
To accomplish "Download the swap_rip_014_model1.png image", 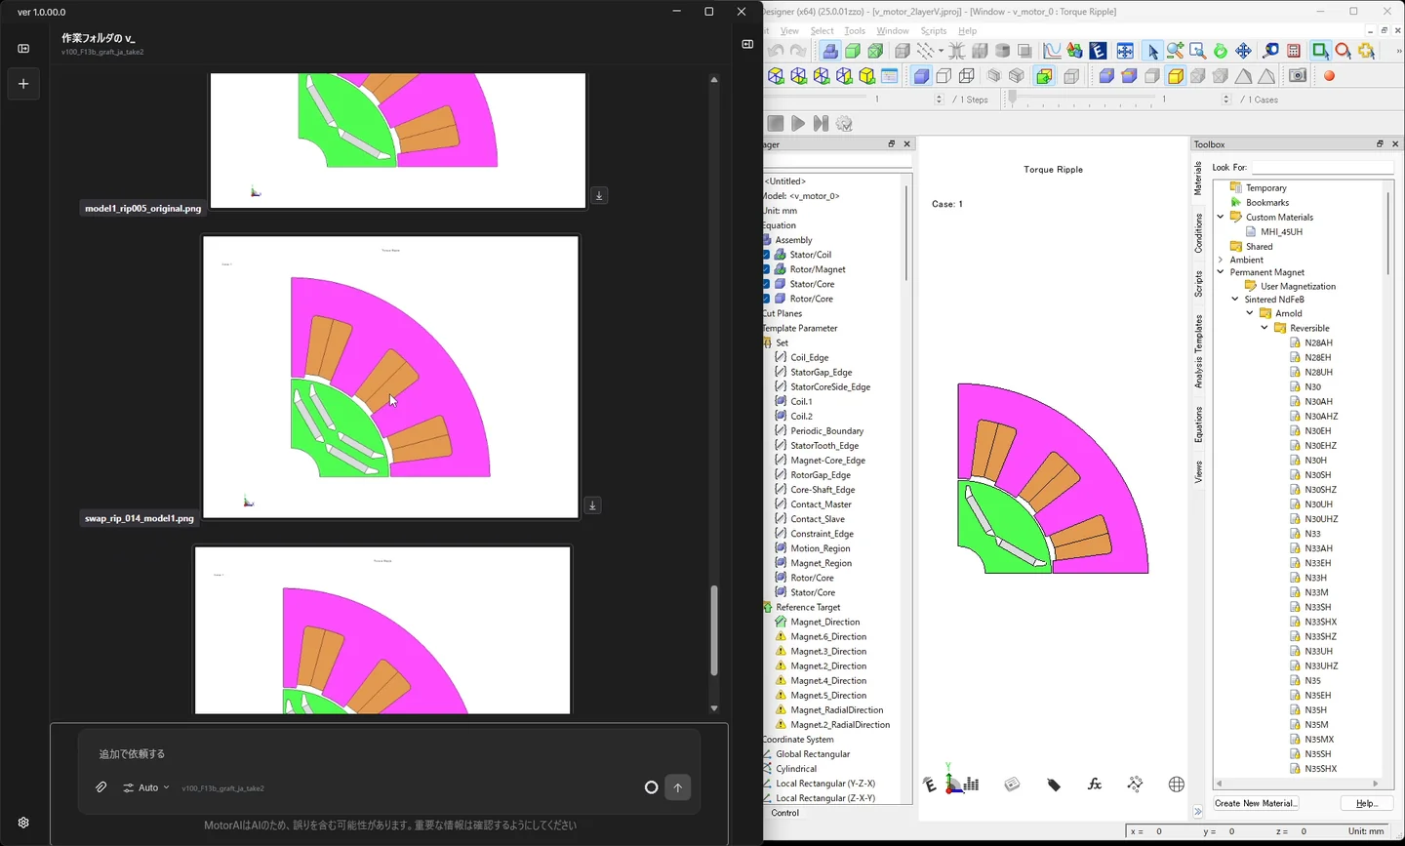I will point(592,505).
